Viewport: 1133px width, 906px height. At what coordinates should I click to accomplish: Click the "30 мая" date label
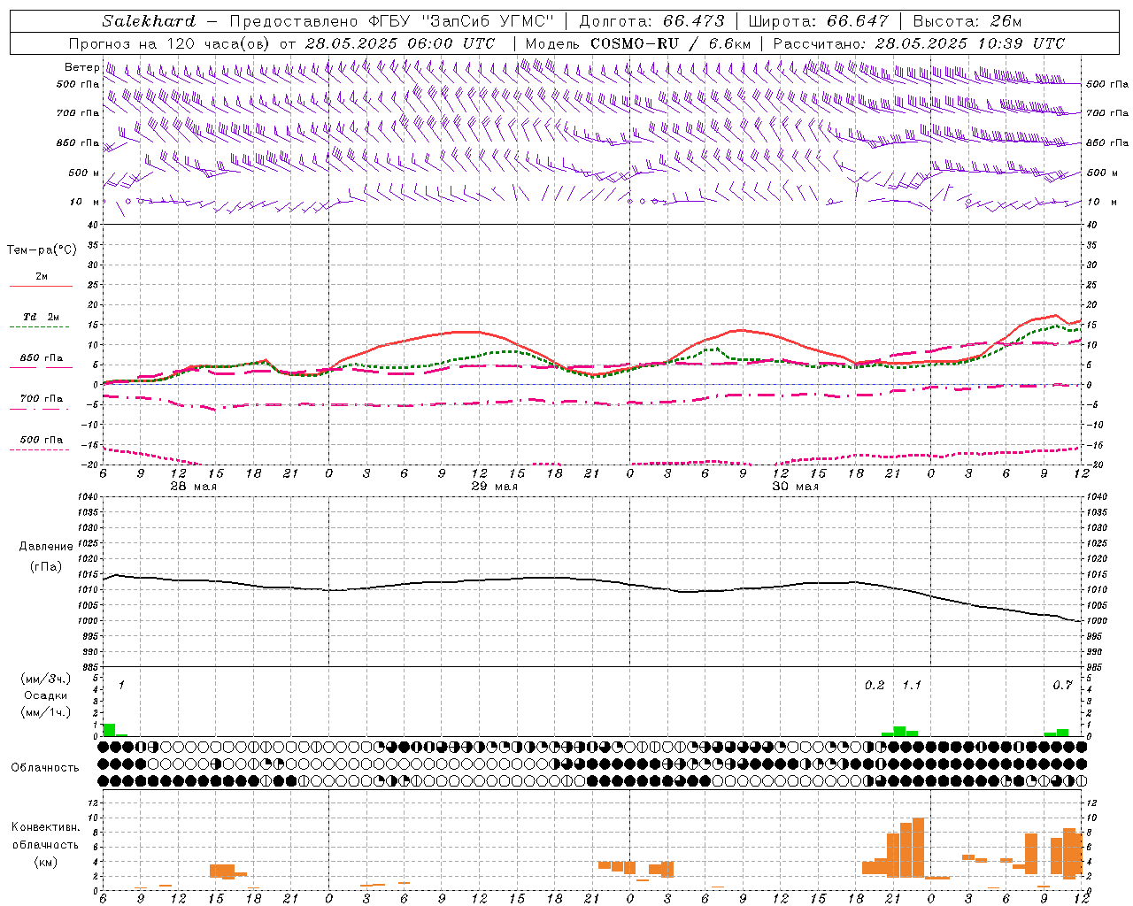[795, 487]
